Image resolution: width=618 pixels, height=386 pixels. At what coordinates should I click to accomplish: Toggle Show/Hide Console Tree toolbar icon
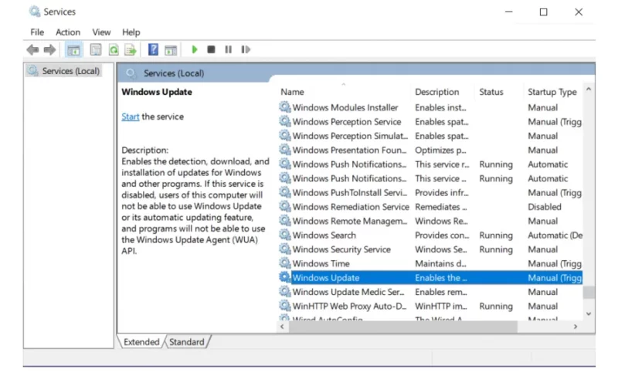point(73,50)
